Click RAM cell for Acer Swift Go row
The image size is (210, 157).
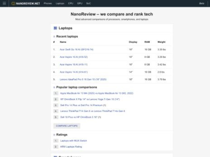148,50
